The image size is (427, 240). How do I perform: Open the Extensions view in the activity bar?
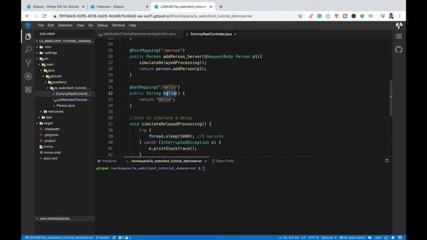click(28, 89)
